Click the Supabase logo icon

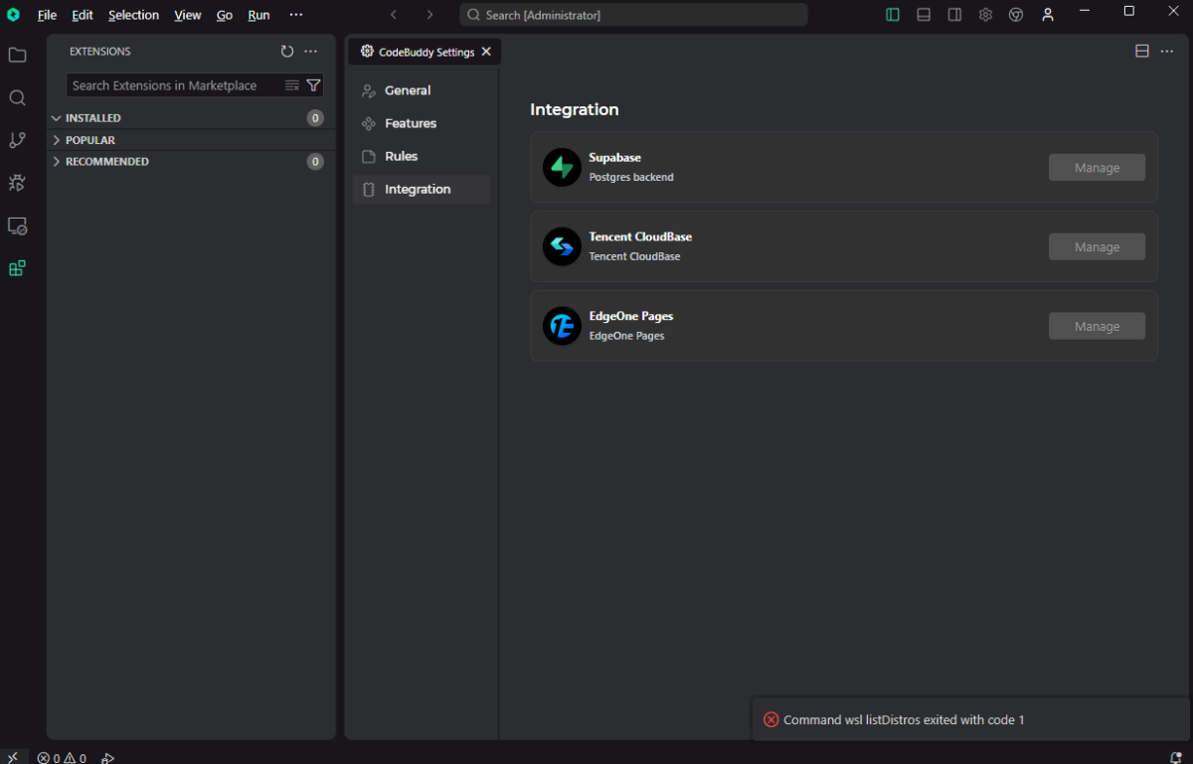(x=562, y=167)
